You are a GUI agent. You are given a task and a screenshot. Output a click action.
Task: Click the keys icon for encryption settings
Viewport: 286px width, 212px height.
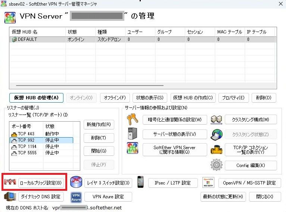pos(133,119)
